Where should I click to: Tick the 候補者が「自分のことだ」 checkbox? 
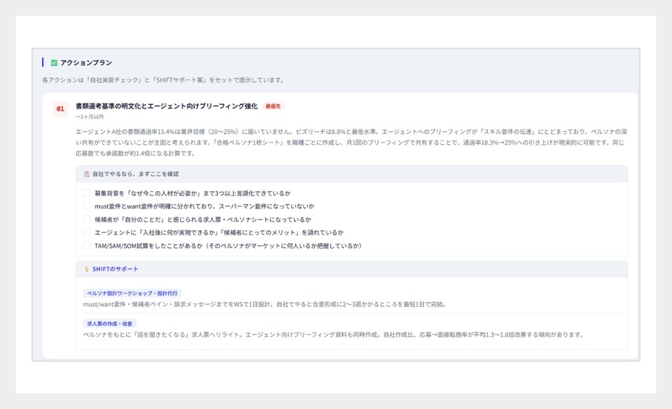tap(87, 220)
